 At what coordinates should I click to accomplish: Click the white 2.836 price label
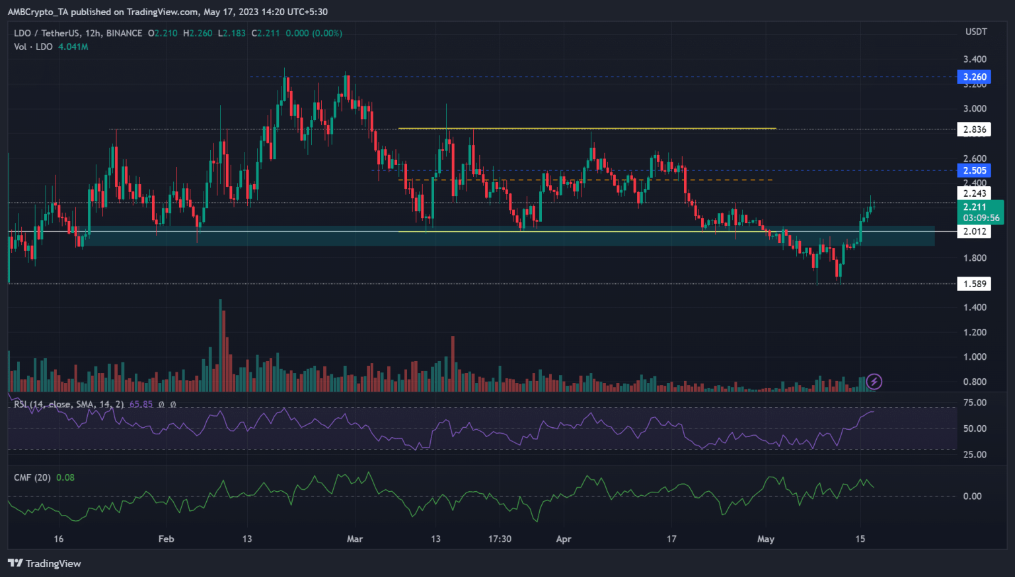pos(974,129)
